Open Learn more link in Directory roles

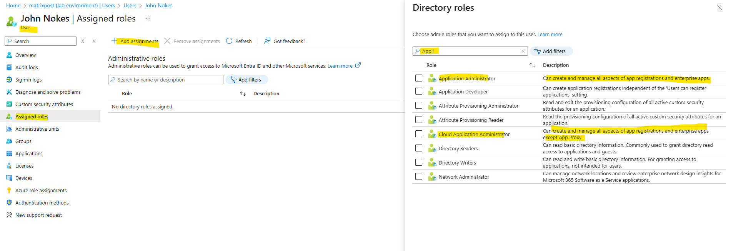point(550,34)
